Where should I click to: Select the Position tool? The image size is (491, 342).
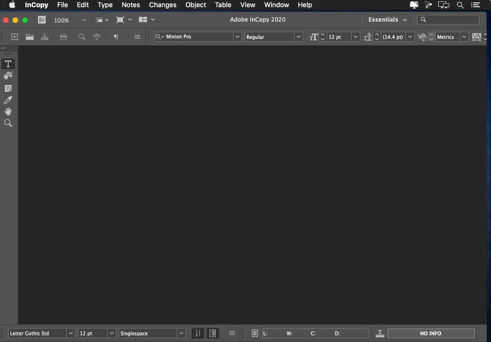point(8,75)
